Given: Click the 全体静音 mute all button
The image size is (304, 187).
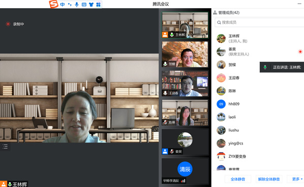Looking at the screenshot, I should point(238,179).
